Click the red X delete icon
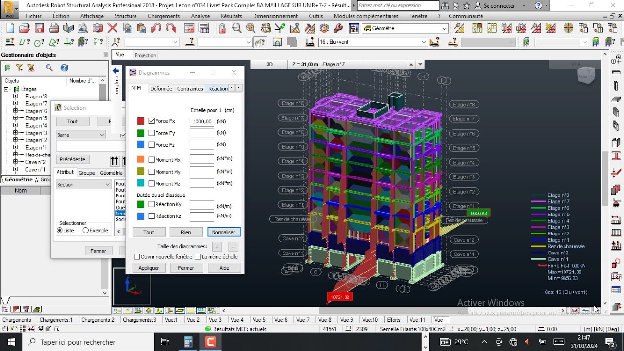The image size is (624, 351). pos(113,28)
